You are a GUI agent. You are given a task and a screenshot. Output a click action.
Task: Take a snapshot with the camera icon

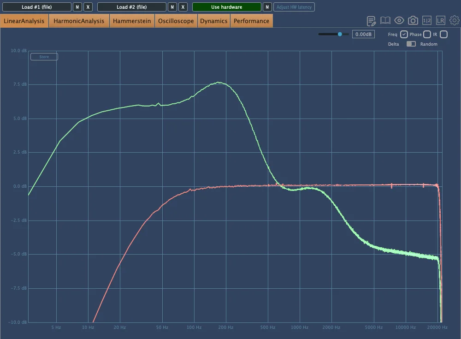[413, 21]
